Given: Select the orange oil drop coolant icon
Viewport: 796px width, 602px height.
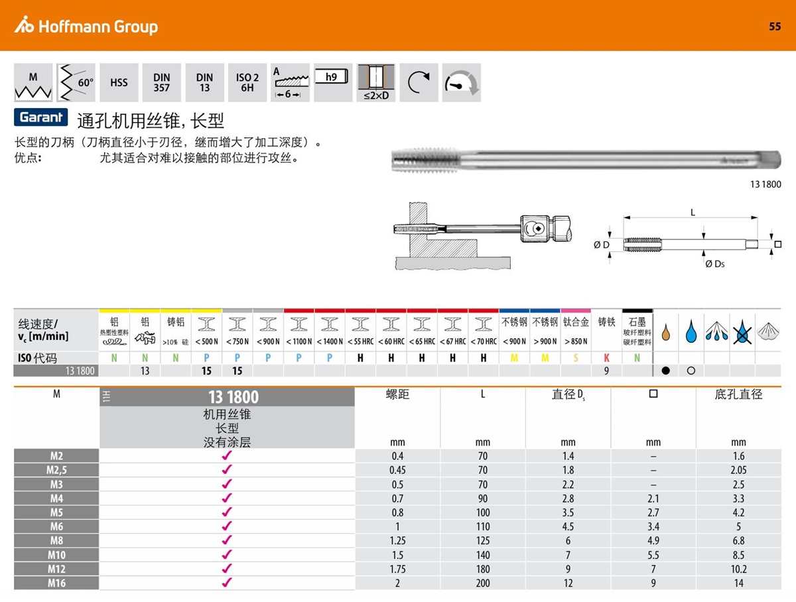Looking at the screenshot, I should point(667,330).
